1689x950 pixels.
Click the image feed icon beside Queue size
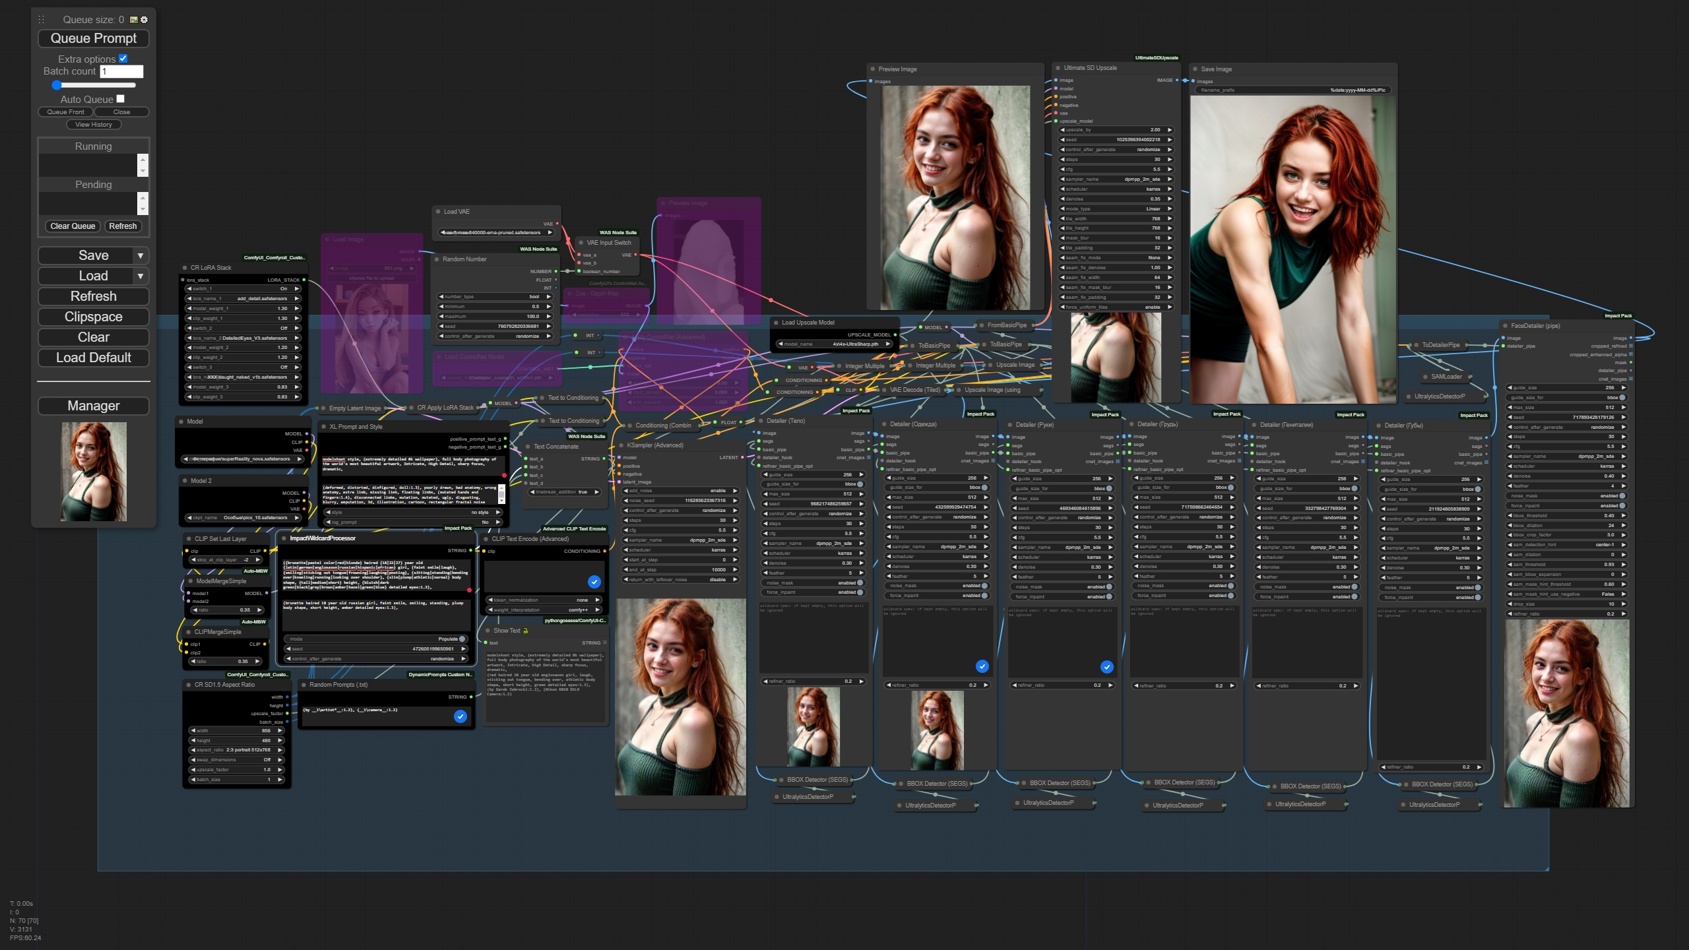[134, 20]
